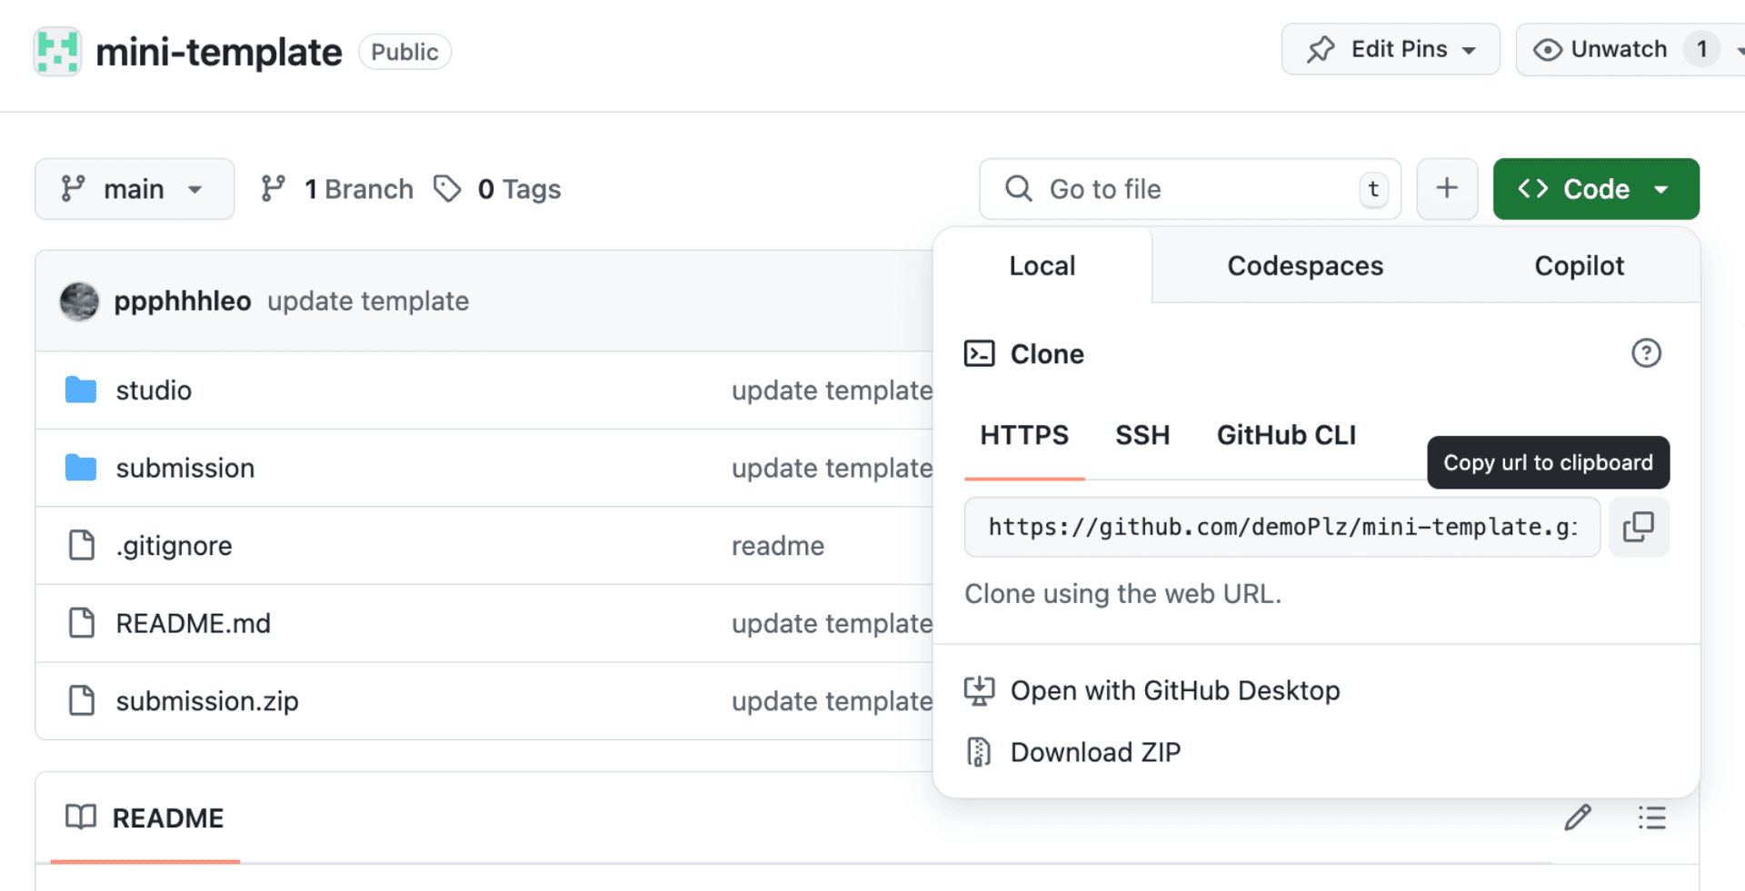The width and height of the screenshot is (1745, 891).
Task: Click the plus icon to create new content
Action: pos(1447,189)
